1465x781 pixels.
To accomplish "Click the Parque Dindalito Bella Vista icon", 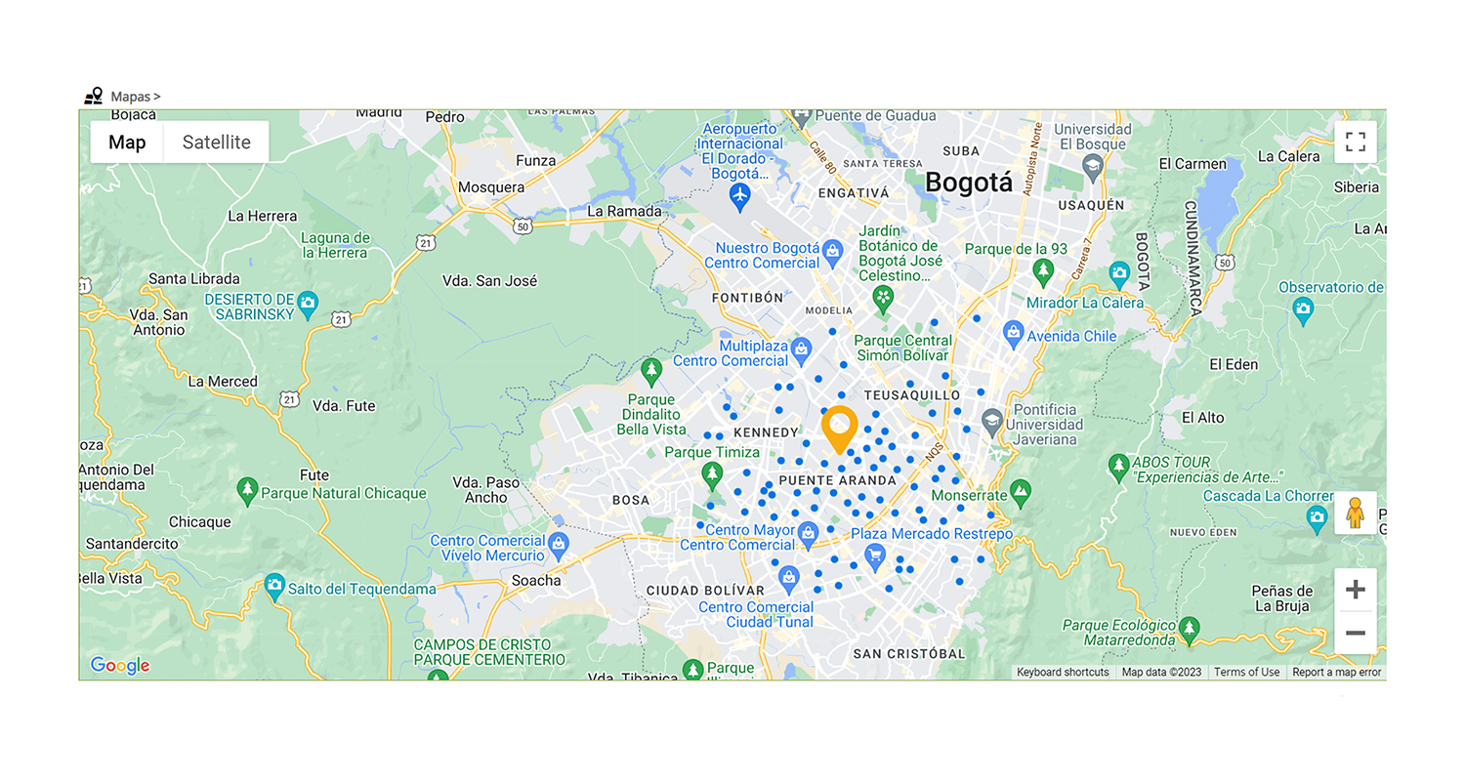I will (x=651, y=372).
